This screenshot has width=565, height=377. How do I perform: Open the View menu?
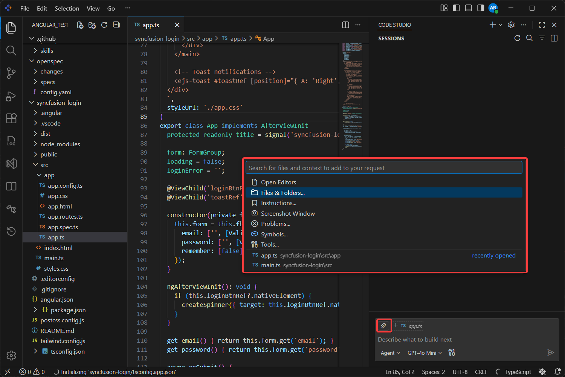[x=93, y=8]
